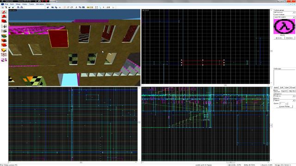The width and height of the screenshot is (296, 166).
Task: Toggle the Ignore groups icon
Action: [x=60, y=7]
